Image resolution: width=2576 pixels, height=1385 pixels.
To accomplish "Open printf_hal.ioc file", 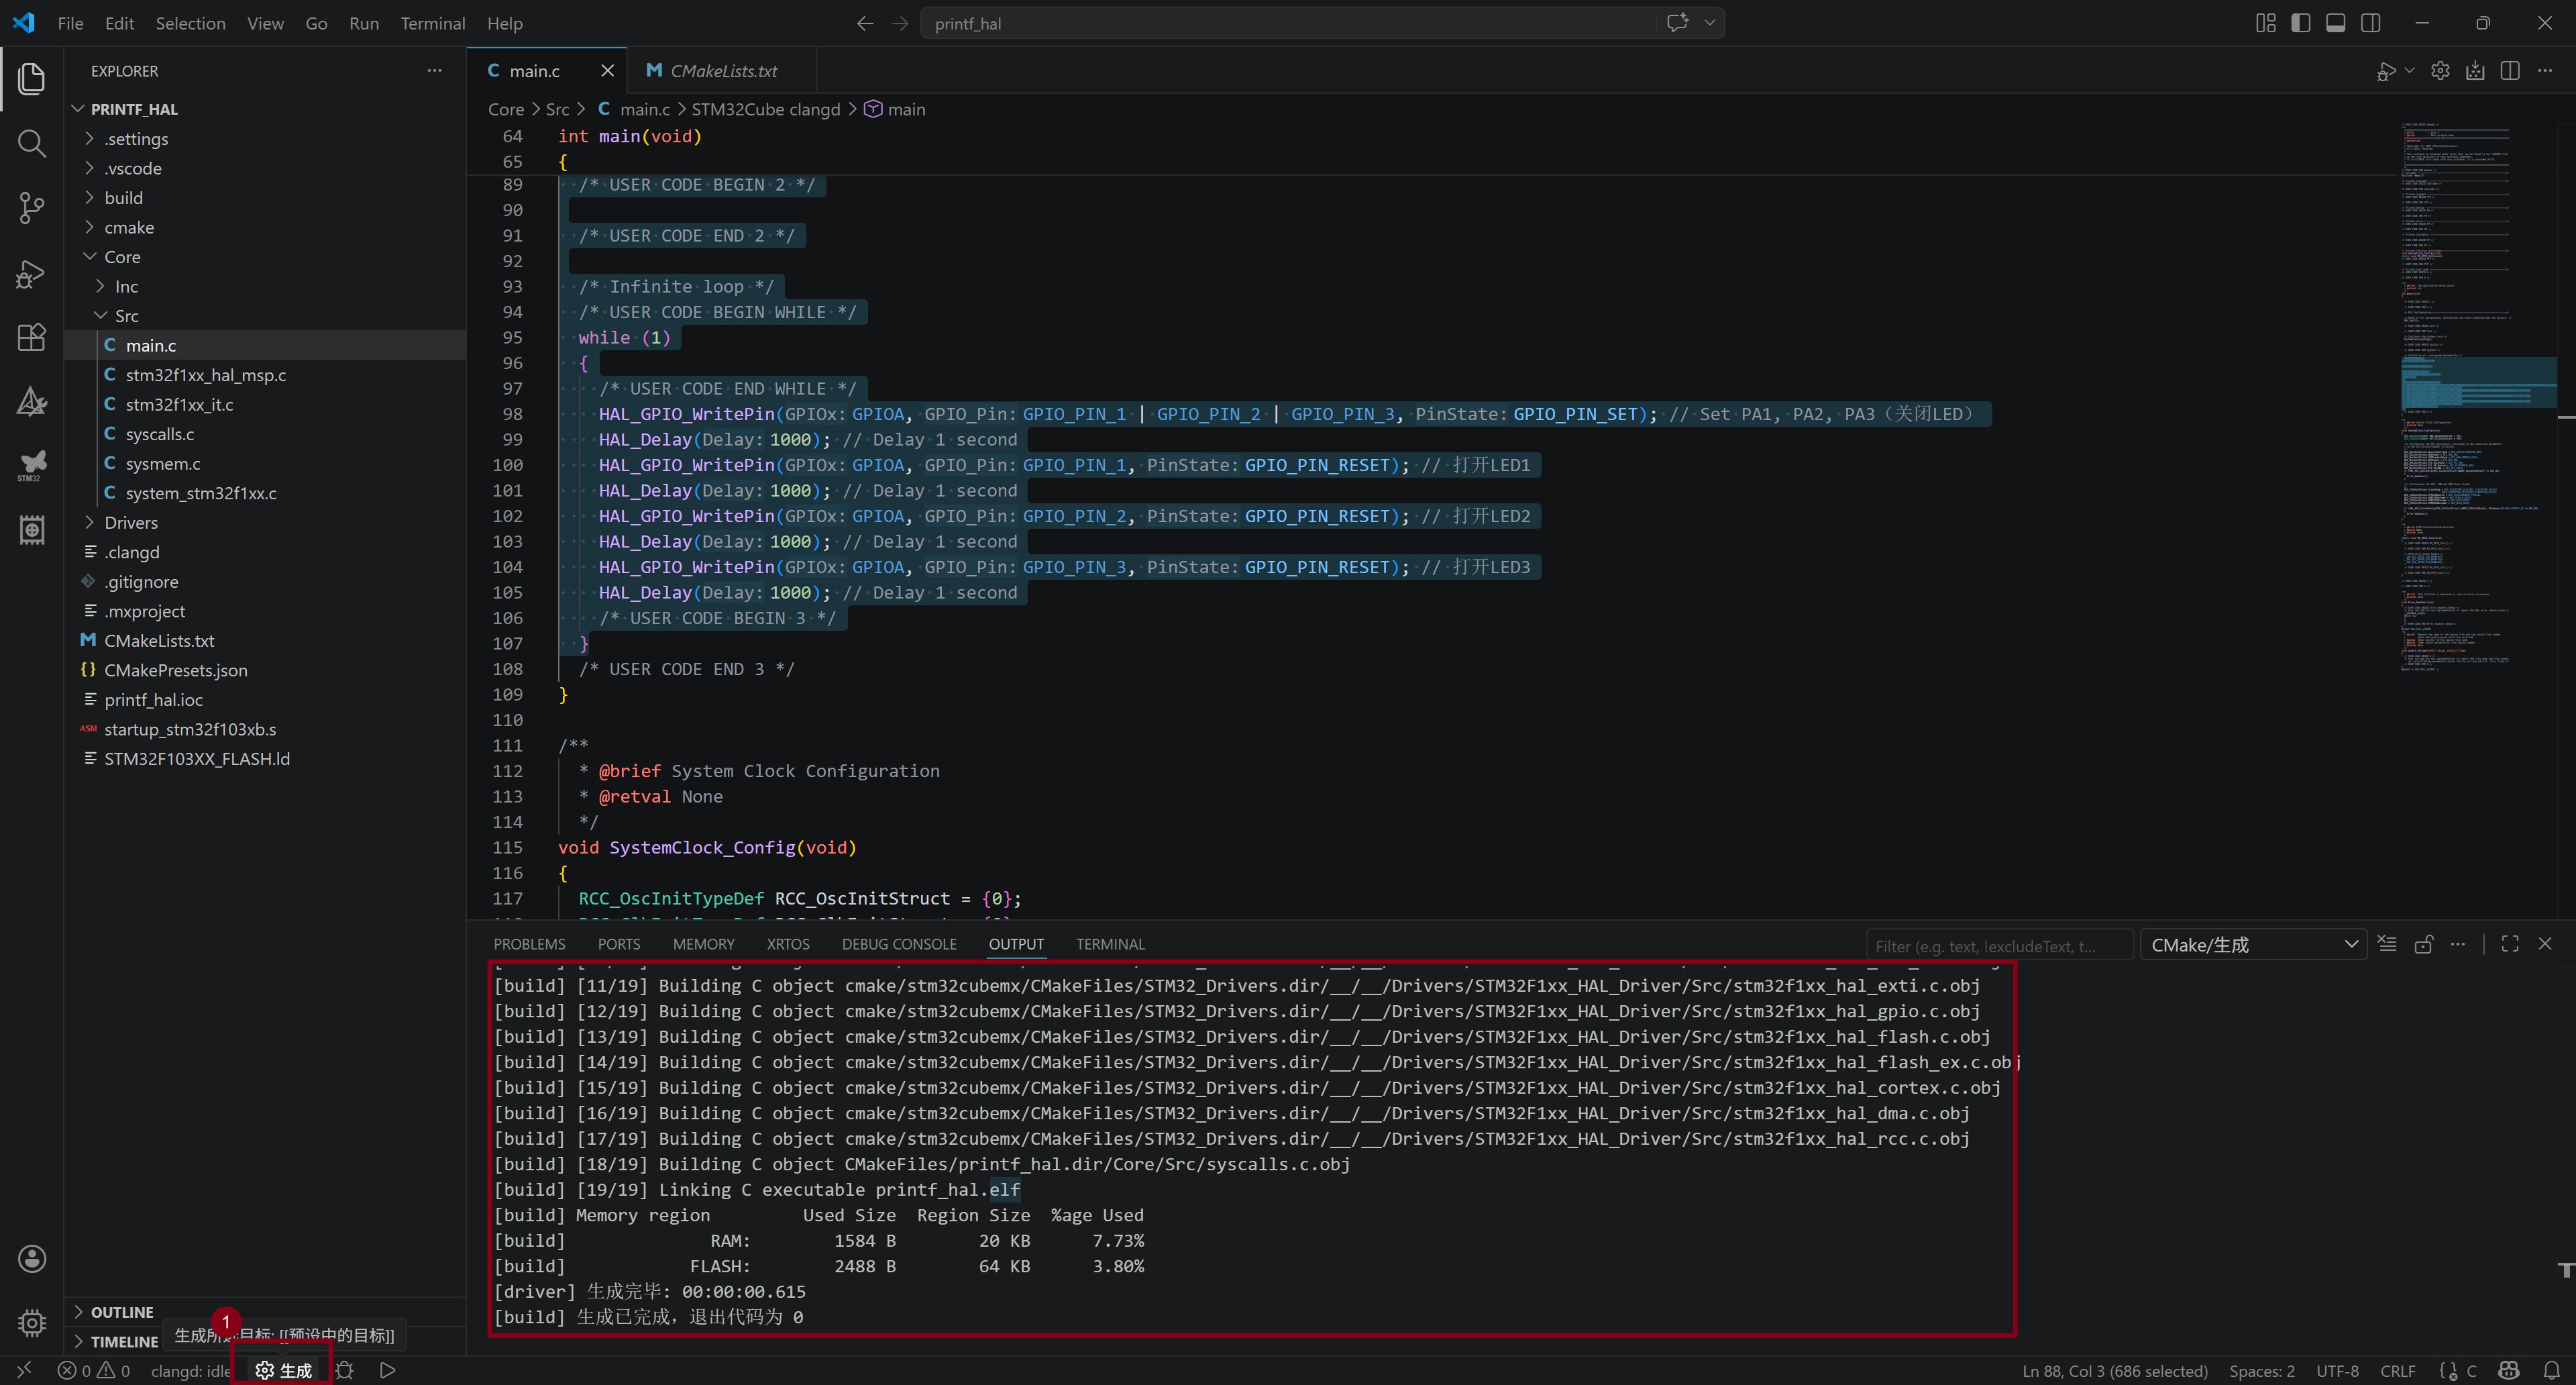I will 265,700.
